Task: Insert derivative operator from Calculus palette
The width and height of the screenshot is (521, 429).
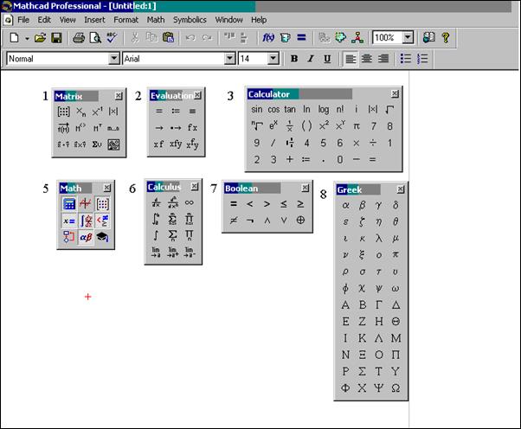Action: tap(156, 202)
